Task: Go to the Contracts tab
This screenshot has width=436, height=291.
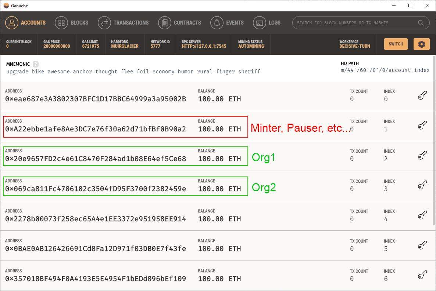Action: click(x=180, y=23)
